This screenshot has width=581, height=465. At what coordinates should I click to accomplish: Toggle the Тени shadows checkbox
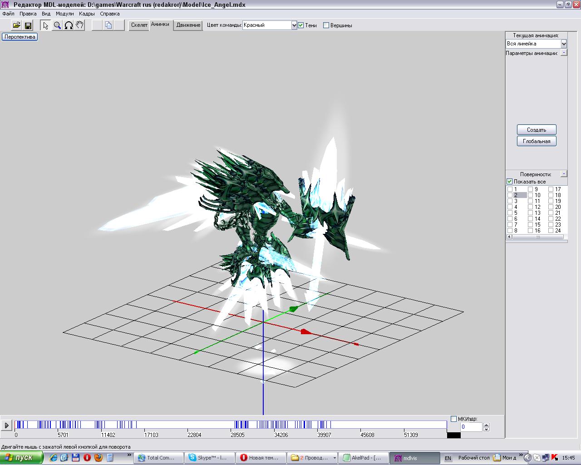pos(300,25)
